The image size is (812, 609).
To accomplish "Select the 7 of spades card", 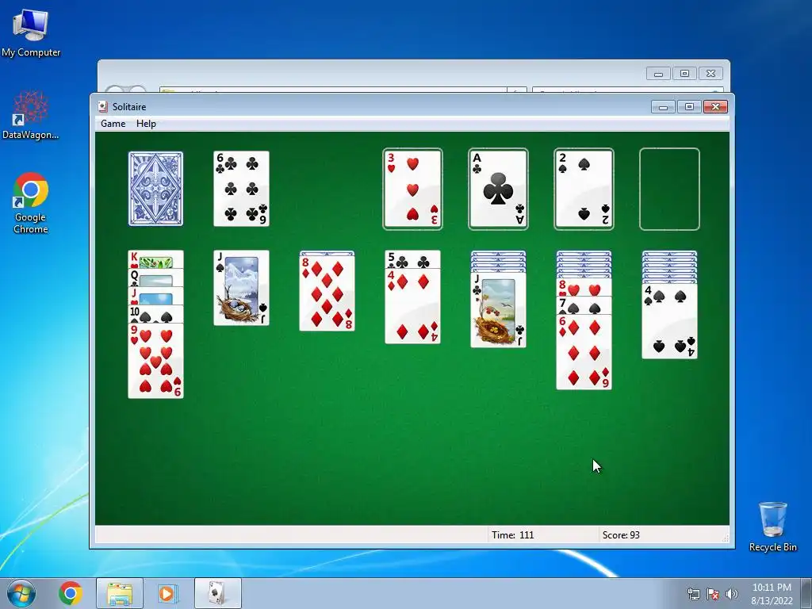I will 584,305.
